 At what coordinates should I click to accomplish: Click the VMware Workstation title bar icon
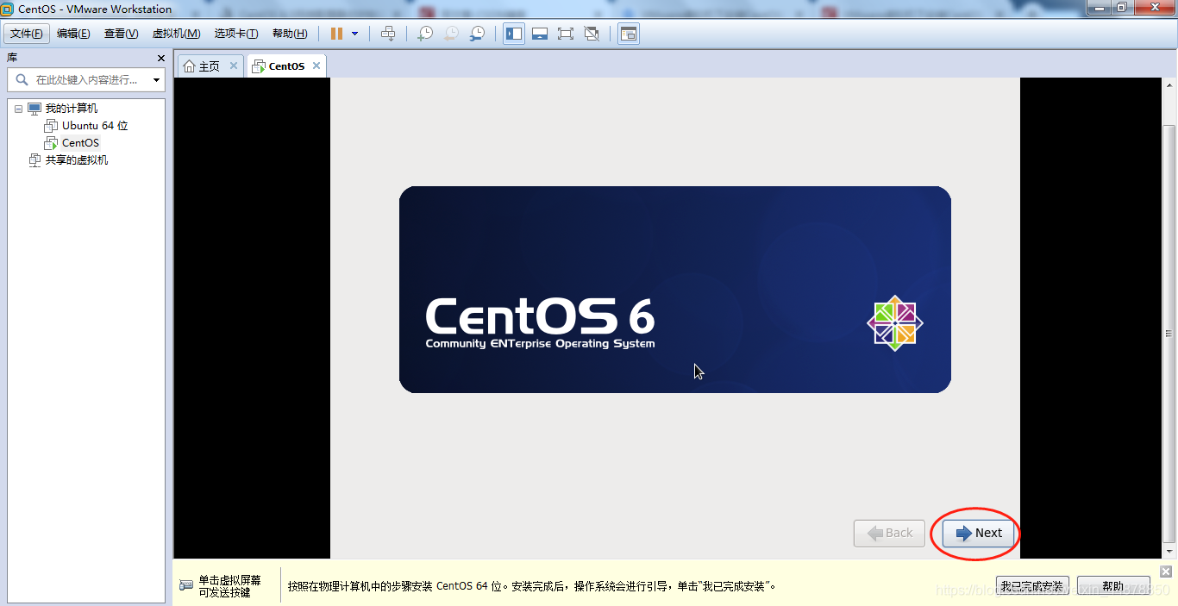coord(8,9)
